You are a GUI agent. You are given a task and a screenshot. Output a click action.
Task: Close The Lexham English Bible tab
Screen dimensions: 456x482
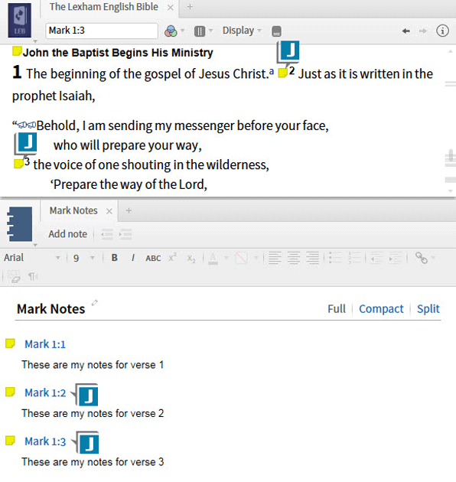click(170, 8)
